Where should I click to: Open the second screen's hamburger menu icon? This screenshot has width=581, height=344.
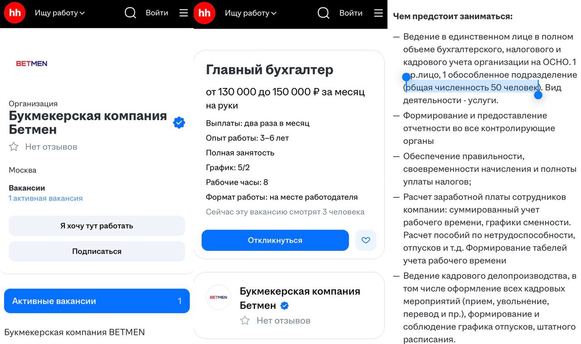[x=378, y=13]
